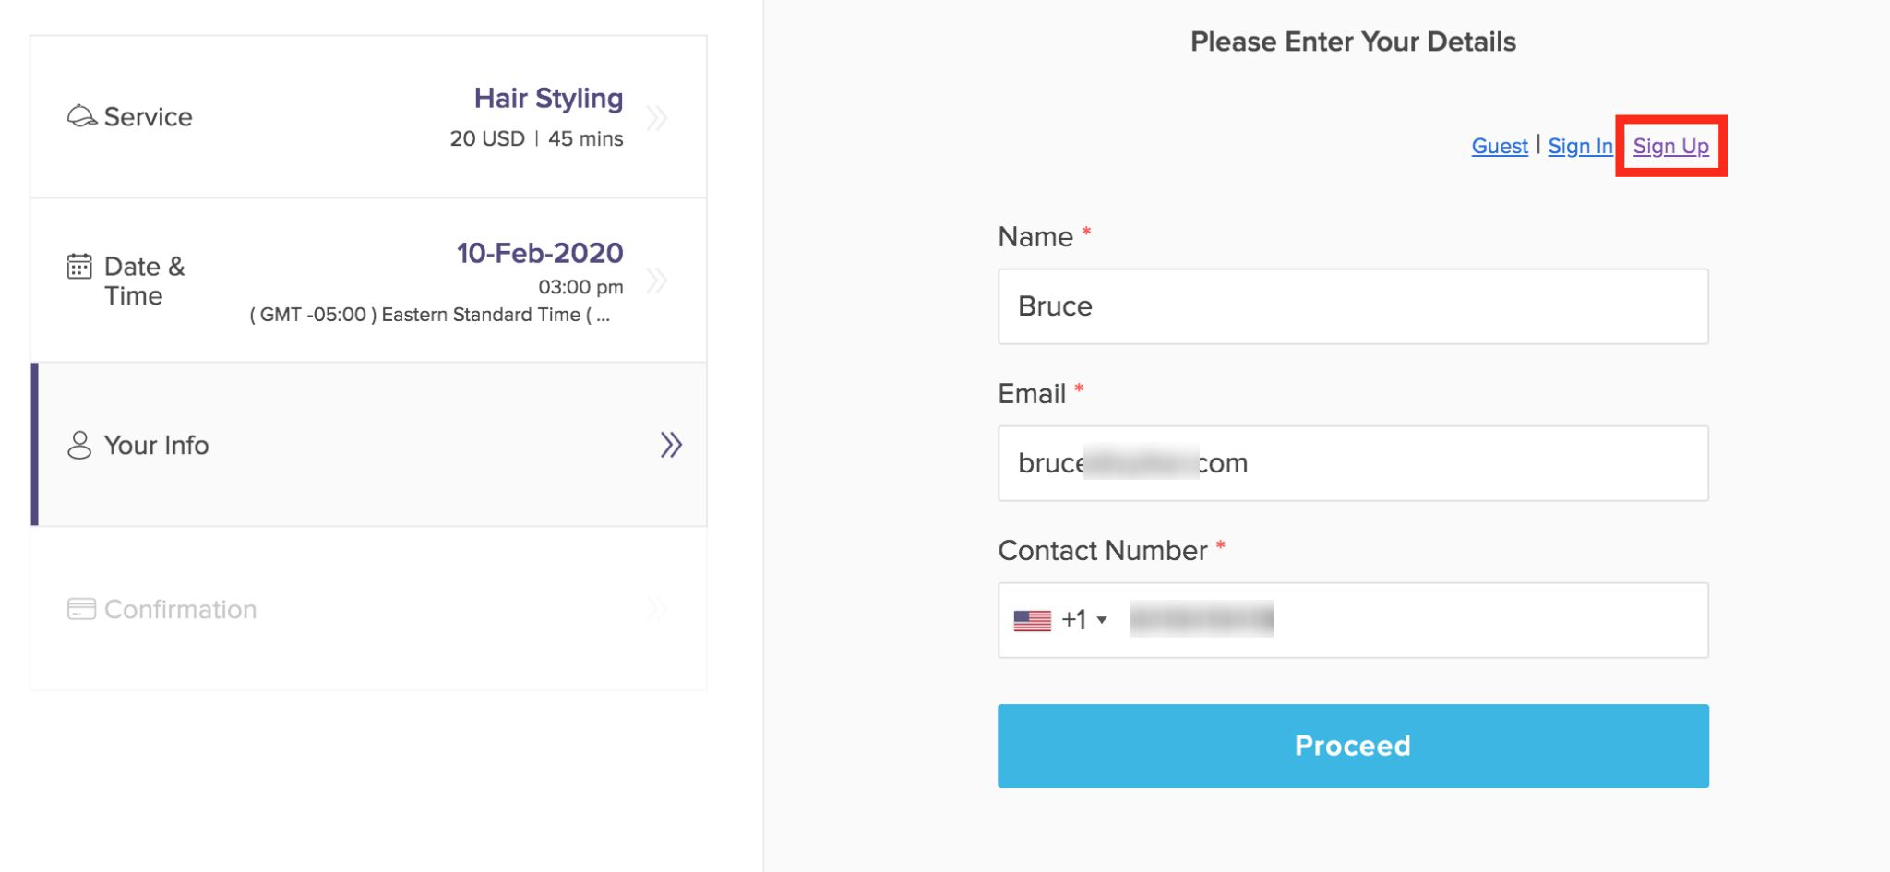Select the Confirmation step
Screen dimensions: 1890x872
(x=369, y=609)
